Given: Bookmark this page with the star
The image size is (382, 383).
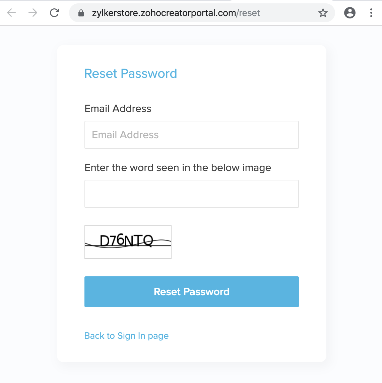Looking at the screenshot, I should (323, 13).
